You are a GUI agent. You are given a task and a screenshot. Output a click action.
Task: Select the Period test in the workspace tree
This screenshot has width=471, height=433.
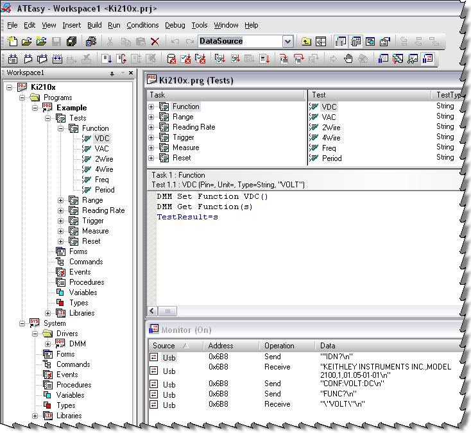pyautogui.click(x=105, y=190)
